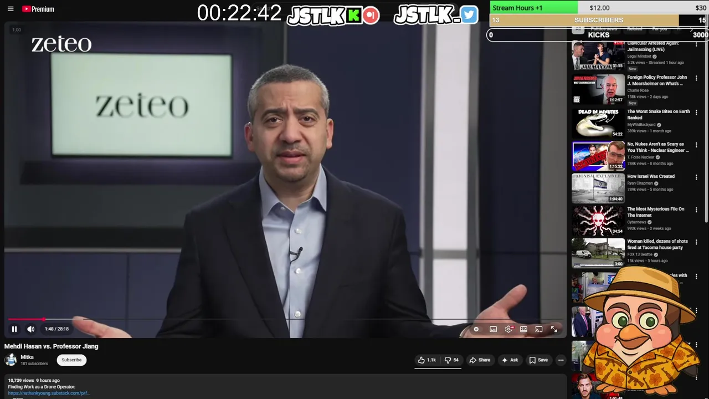The image size is (709, 399).
Task: Cast video to a TV device
Action: coord(538,329)
